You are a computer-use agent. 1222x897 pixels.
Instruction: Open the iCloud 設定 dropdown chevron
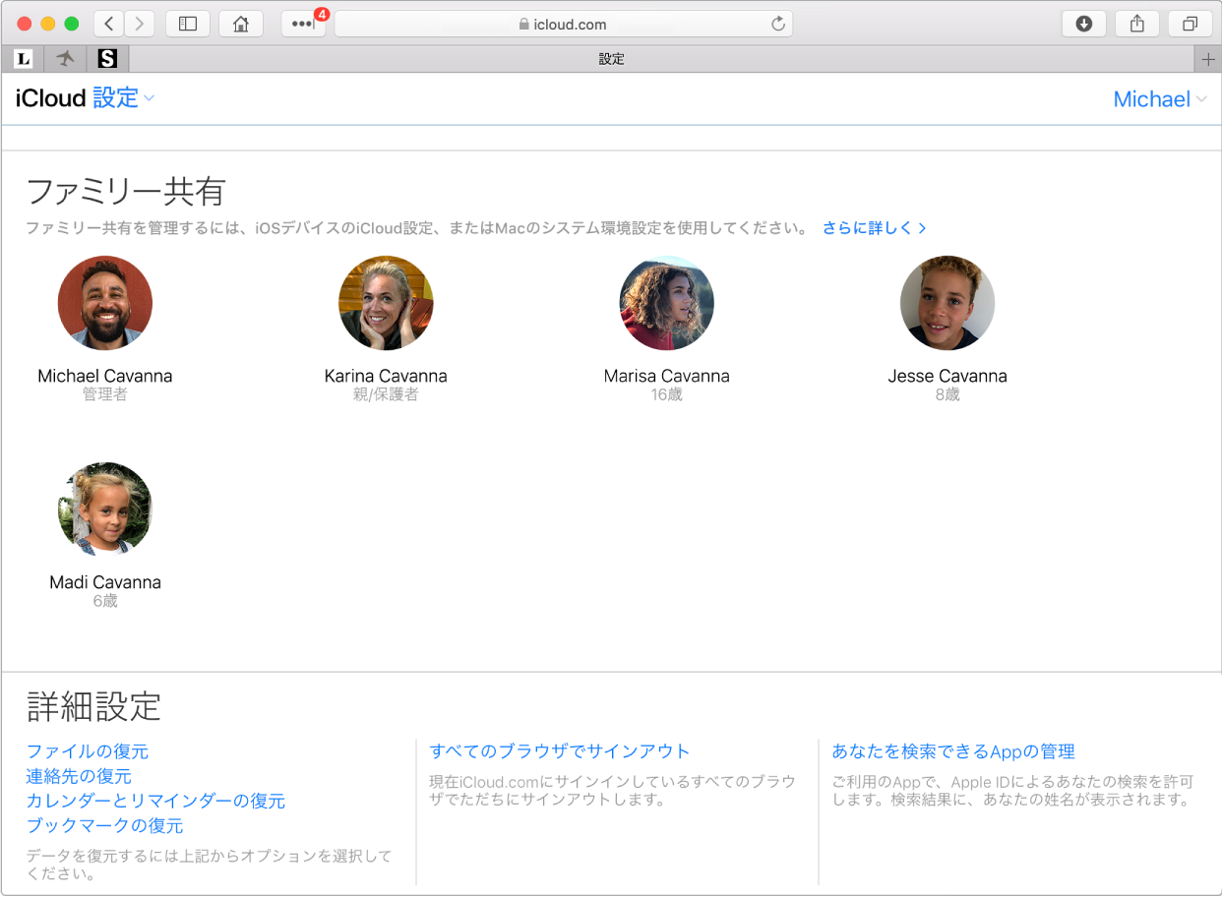coord(149,98)
